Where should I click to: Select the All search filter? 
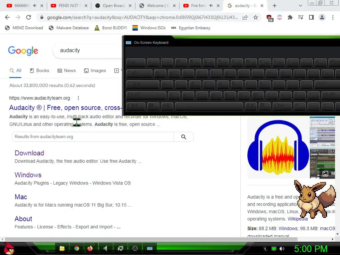click(x=15, y=71)
